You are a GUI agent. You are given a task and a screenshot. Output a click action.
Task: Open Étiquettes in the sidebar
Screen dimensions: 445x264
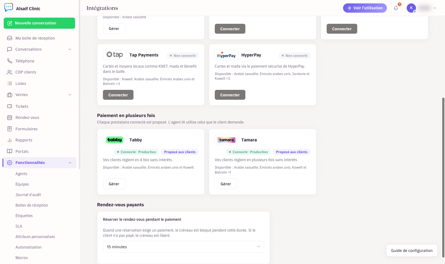(x=24, y=216)
